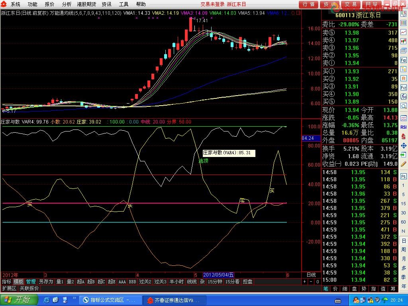Screen dimensions: 408x306
Task: Click the 另存为 button
Action: [46, 282]
